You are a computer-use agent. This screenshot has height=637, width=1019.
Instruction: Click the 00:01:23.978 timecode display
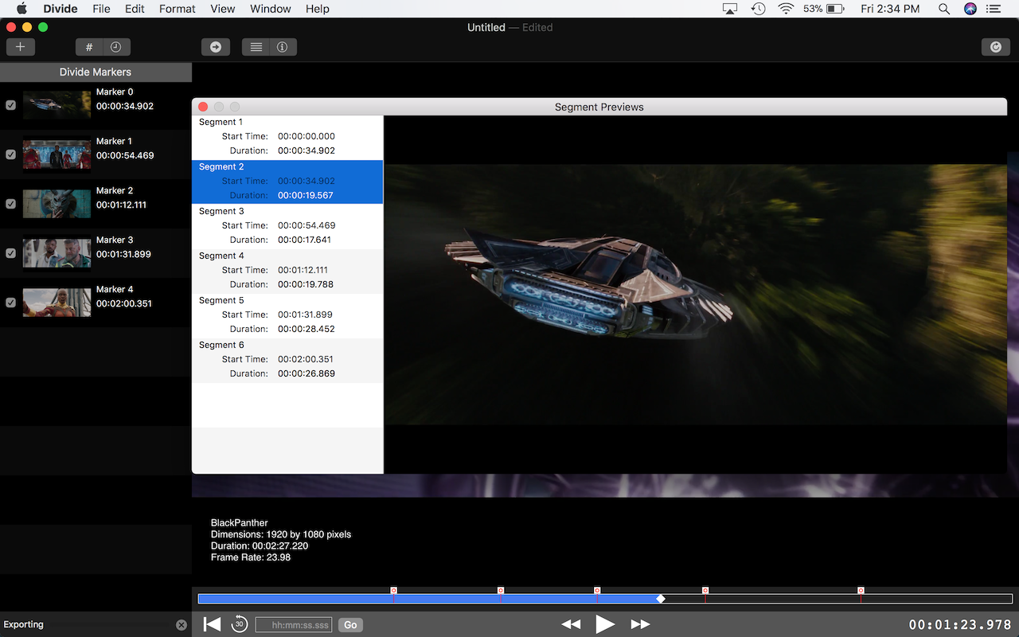[x=961, y=625]
